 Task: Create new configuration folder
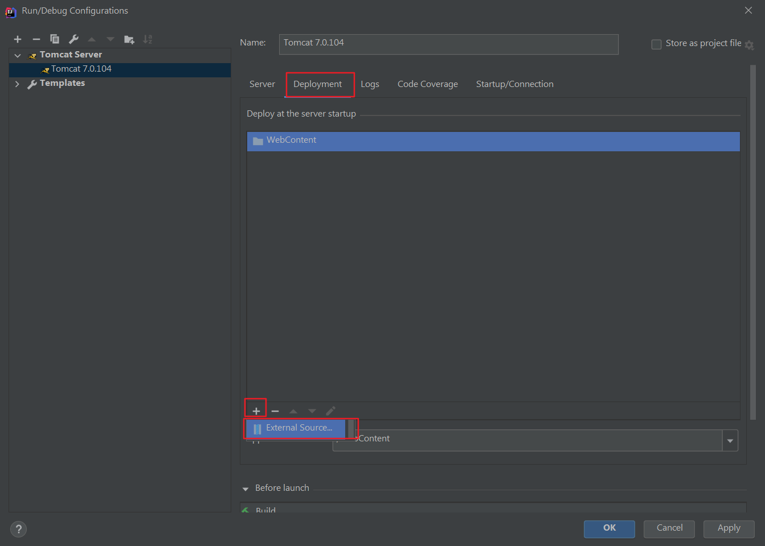point(129,39)
